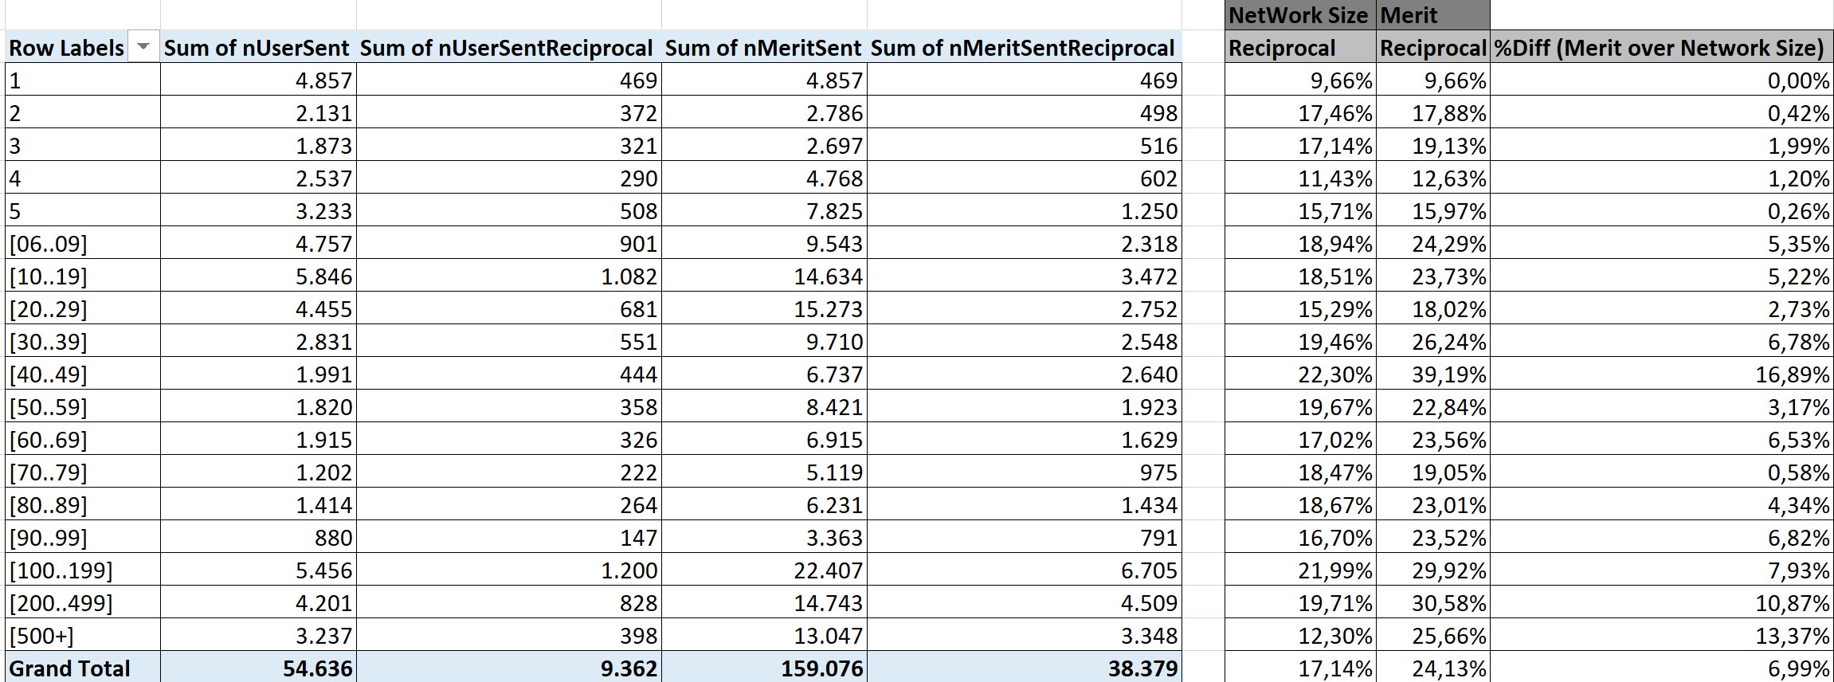This screenshot has height=682, width=1834.
Task: Select the grand total cell 159.076
Action: point(764,668)
